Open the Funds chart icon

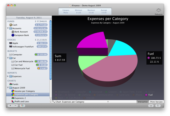(11, 84)
